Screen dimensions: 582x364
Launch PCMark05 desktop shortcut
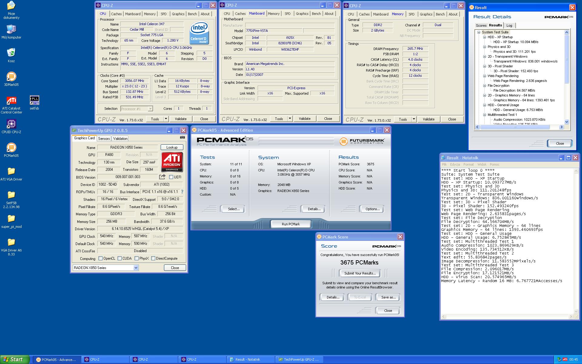point(11,150)
